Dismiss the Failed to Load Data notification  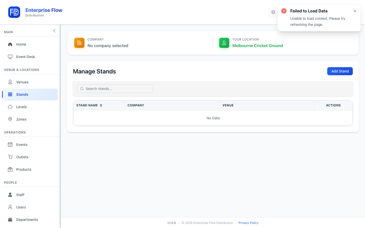pos(355,11)
